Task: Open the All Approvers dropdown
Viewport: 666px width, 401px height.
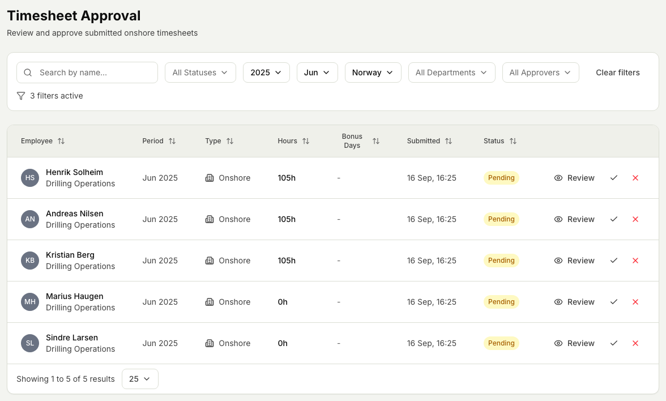Action: [541, 72]
